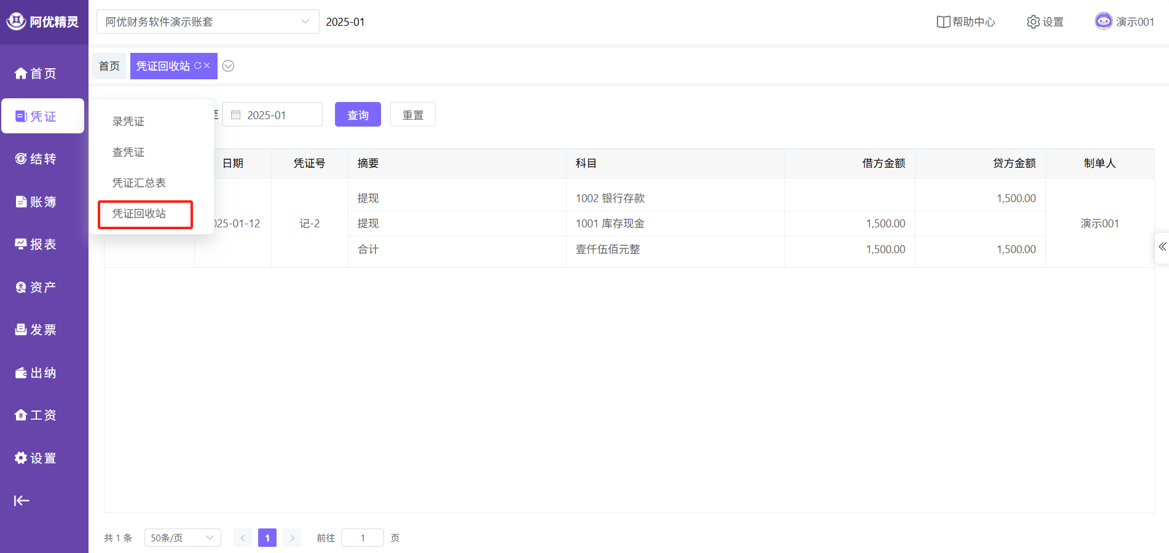Open 帮助中心 help center
The height and width of the screenshot is (553, 1169).
click(x=966, y=22)
